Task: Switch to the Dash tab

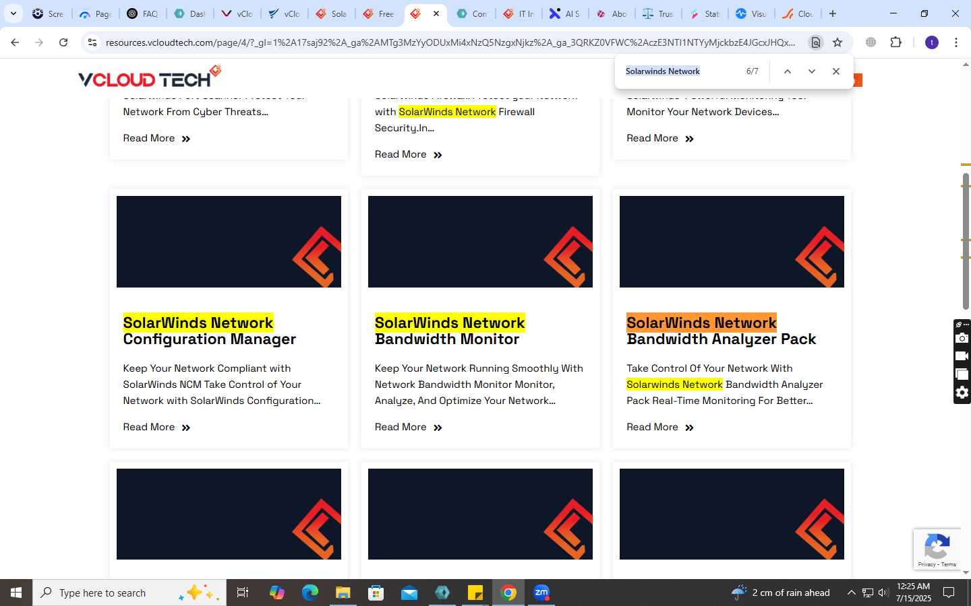Action: (189, 13)
